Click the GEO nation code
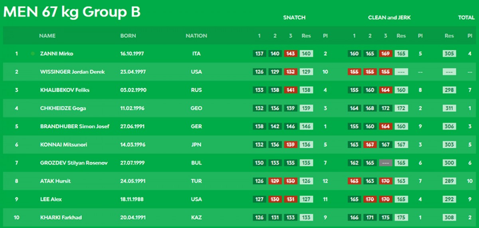 click(x=196, y=108)
